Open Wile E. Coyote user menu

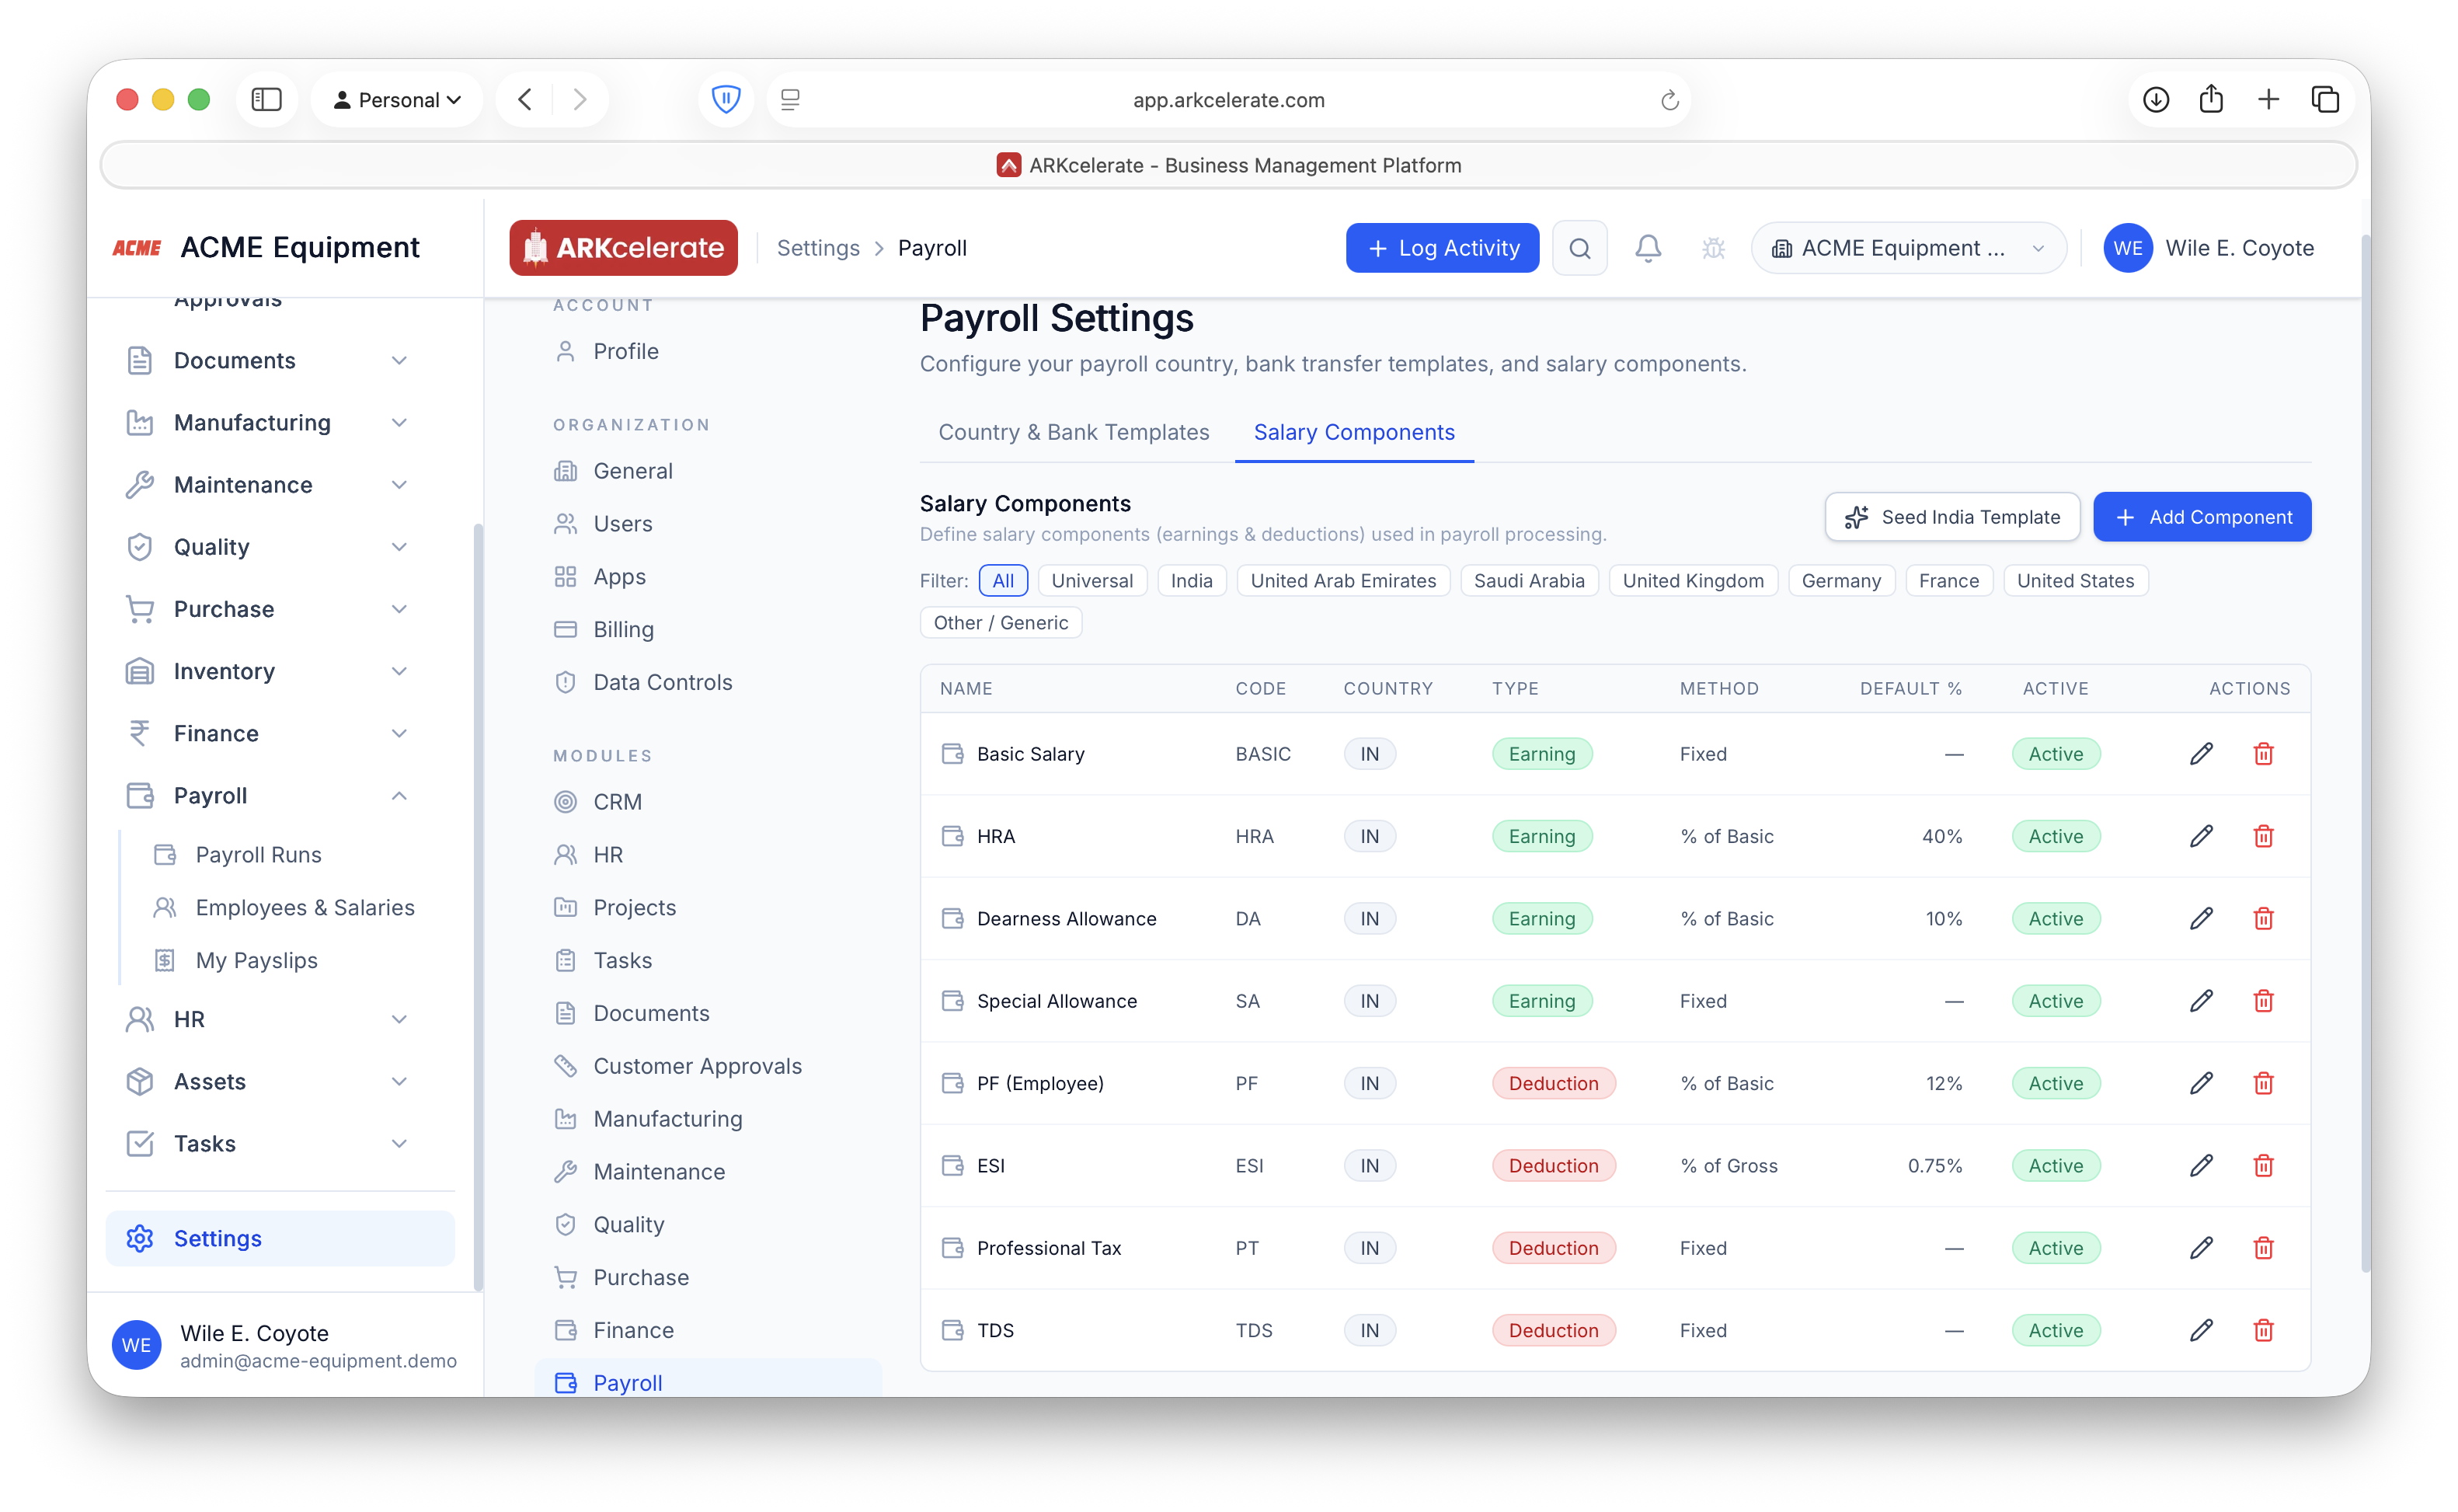pos(2208,248)
